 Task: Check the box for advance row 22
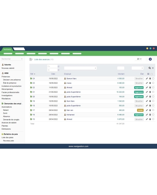(x=153, y=87)
